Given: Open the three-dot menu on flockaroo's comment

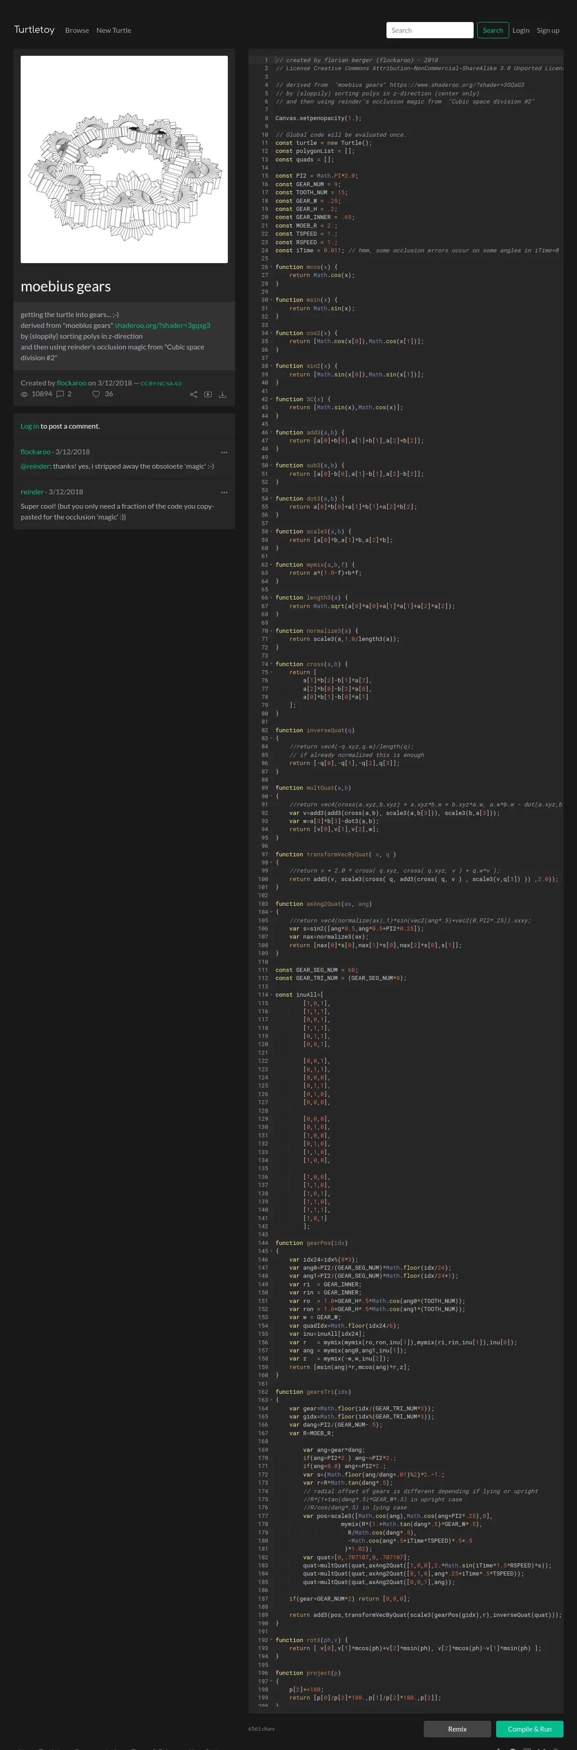Looking at the screenshot, I should pyautogui.click(x=224, y=452).
